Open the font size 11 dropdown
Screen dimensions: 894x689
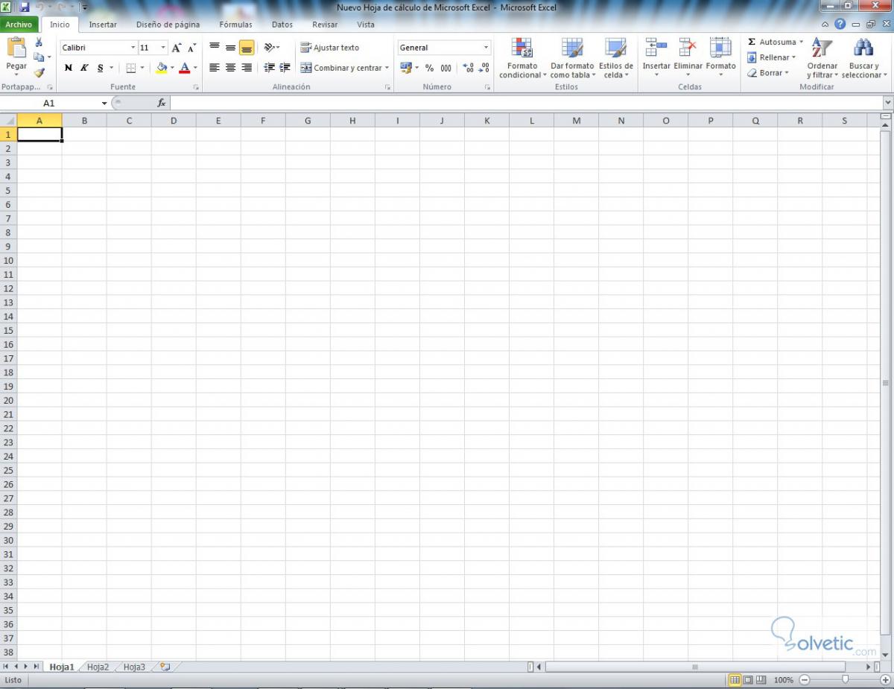point(163,48)
